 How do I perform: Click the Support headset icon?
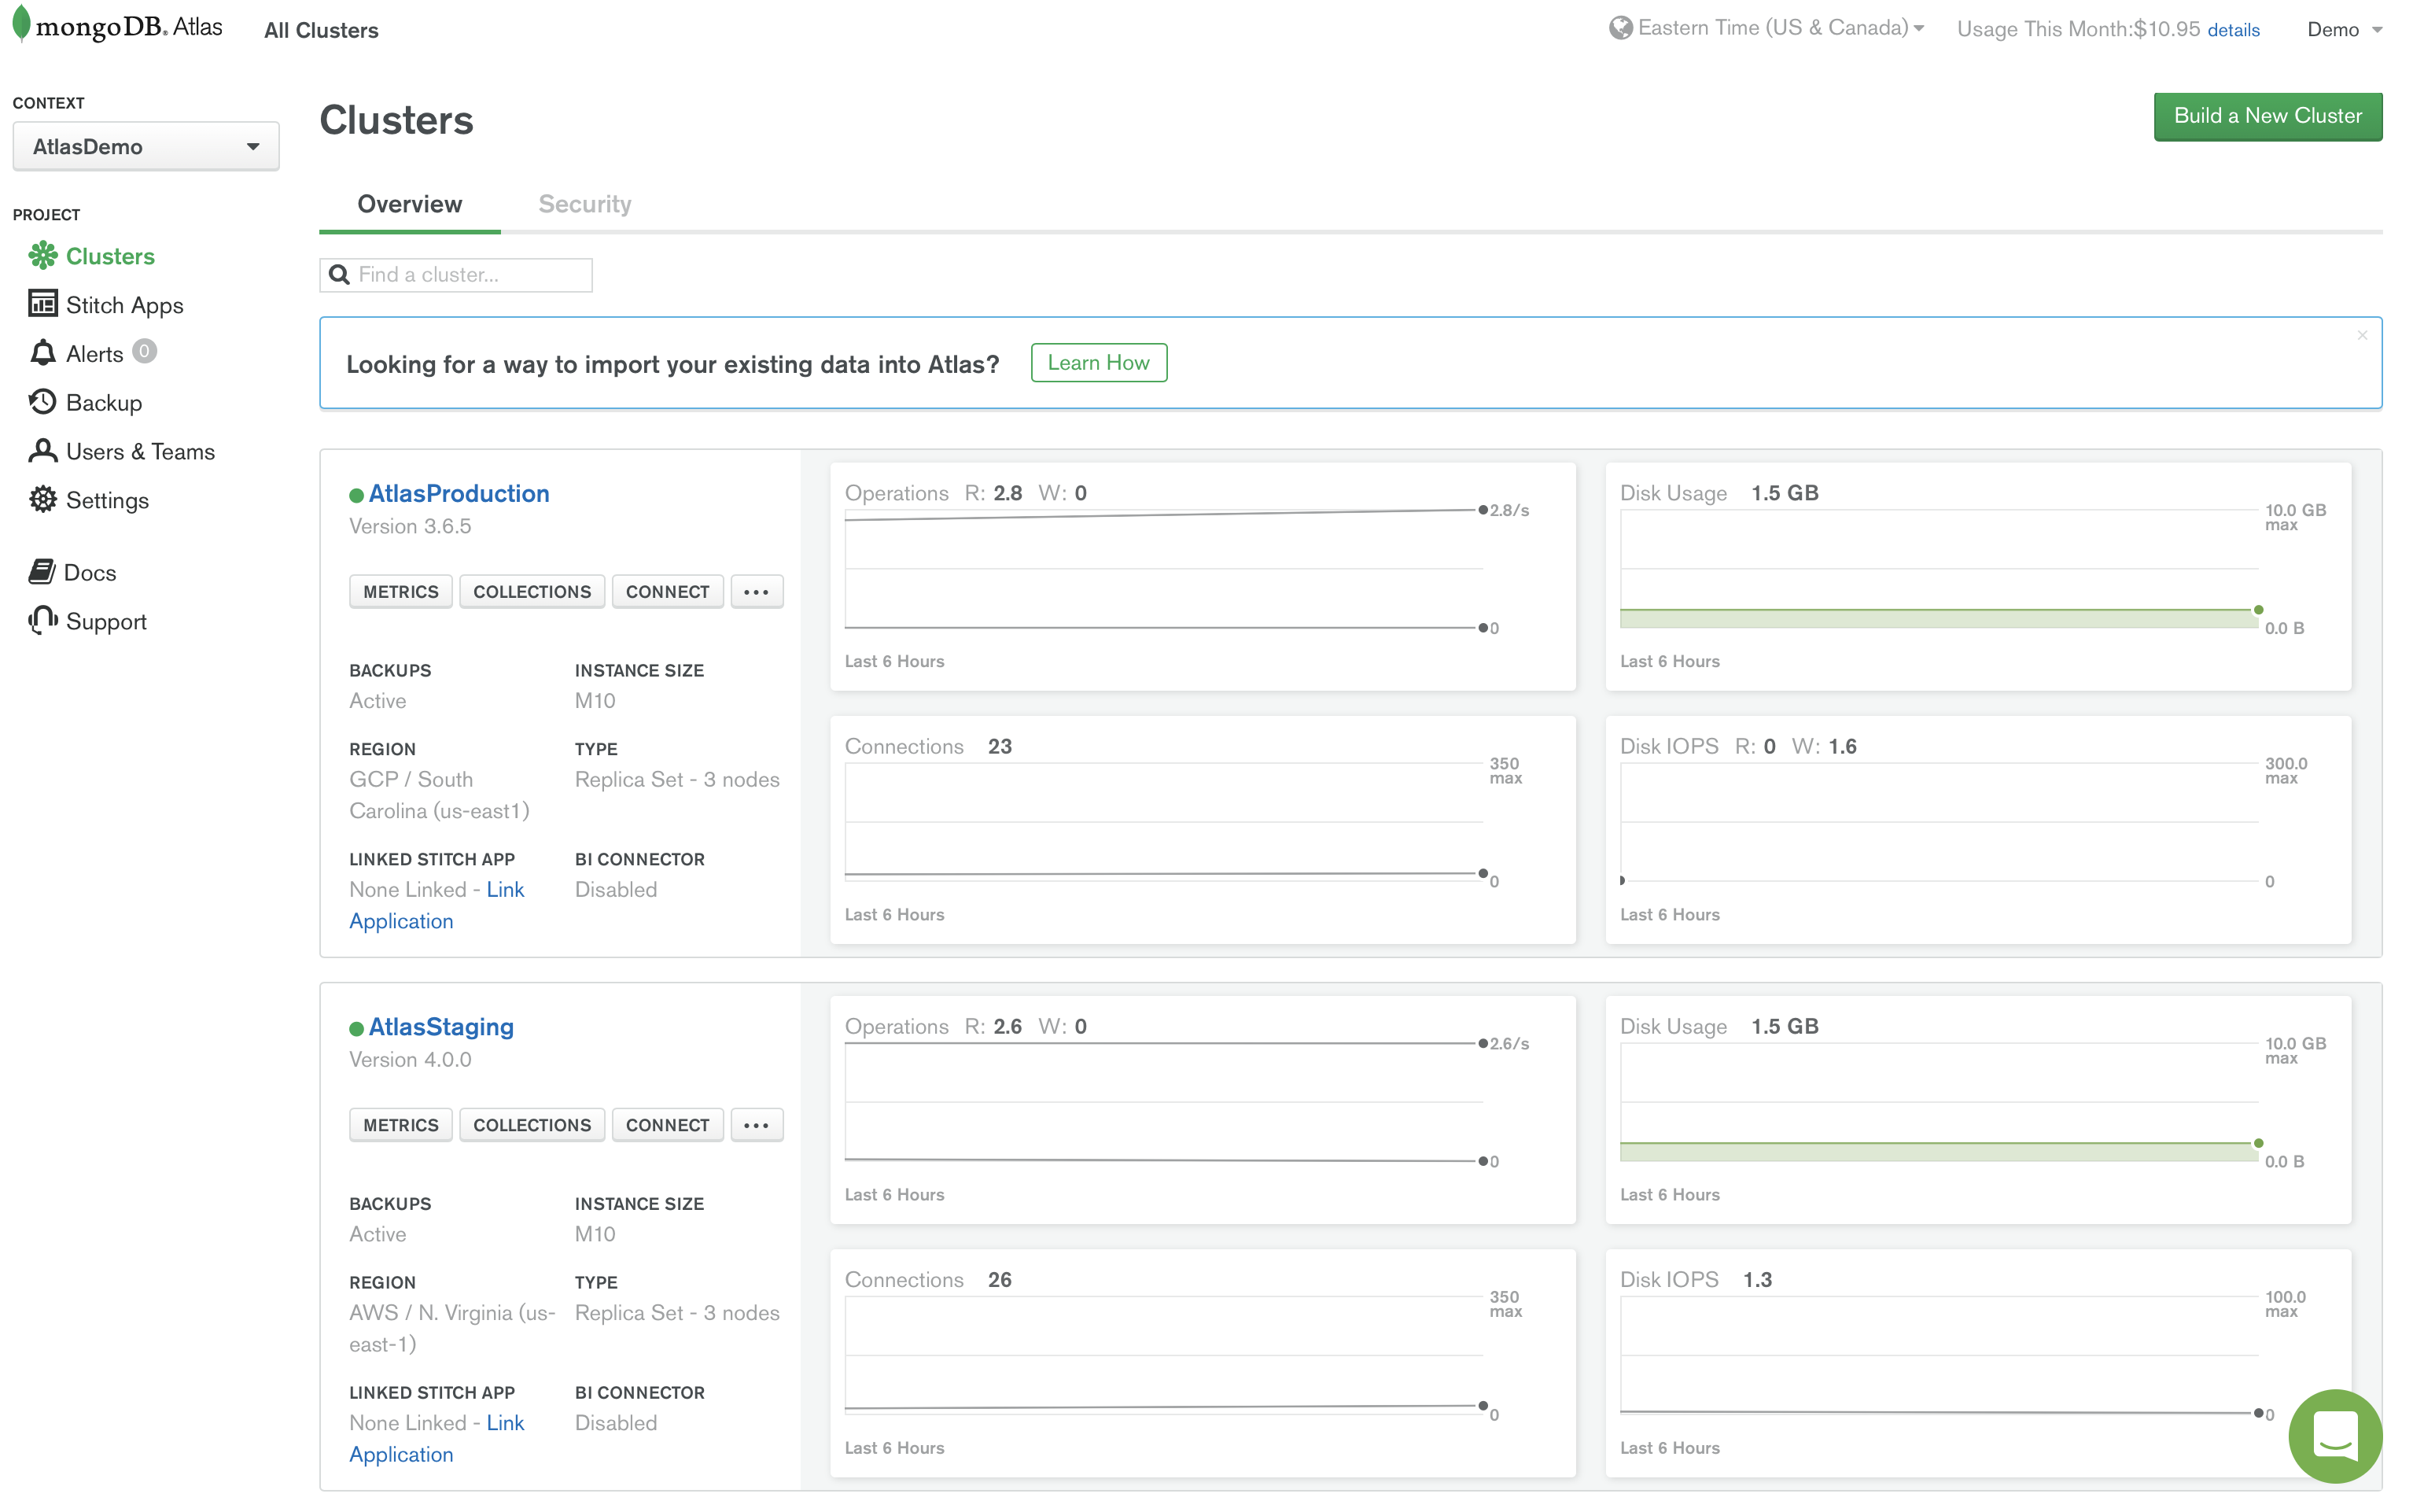(42, 621)
